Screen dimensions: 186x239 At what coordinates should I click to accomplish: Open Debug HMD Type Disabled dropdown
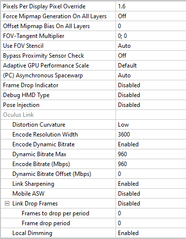coord(151,95)
